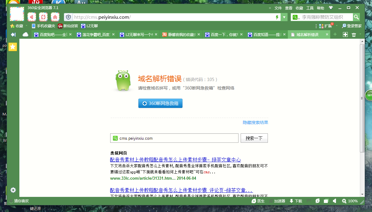Click the cloud tab icon
Viewport: 372px width, 212px height.
click(25, 35)
